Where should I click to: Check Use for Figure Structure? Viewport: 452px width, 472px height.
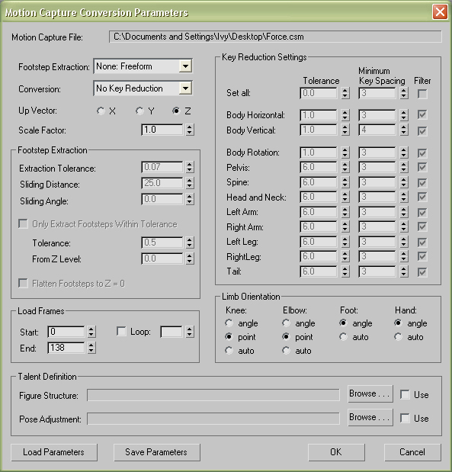405,395
